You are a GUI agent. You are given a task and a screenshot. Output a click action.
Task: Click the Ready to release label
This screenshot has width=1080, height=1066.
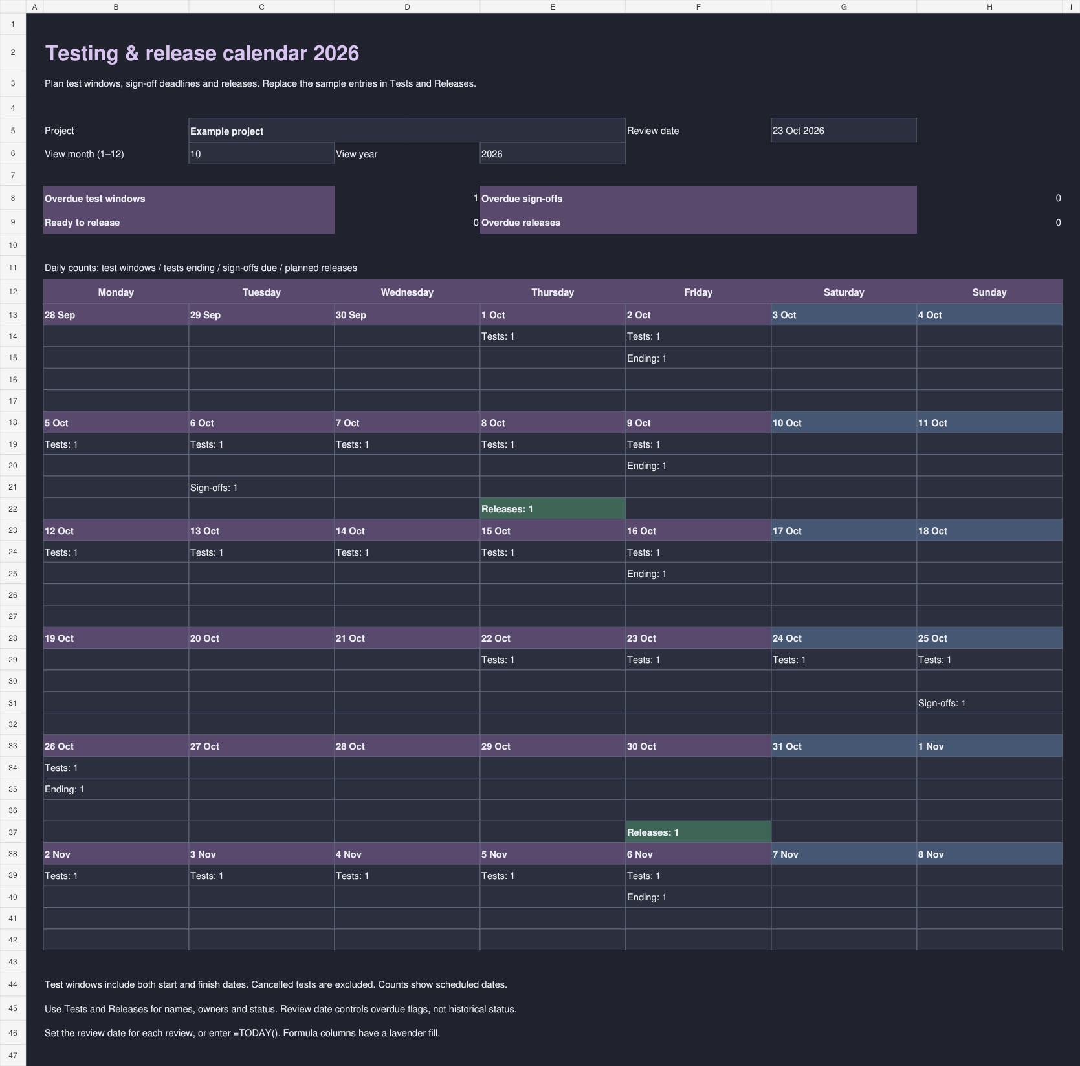click(x=82, y=223)
